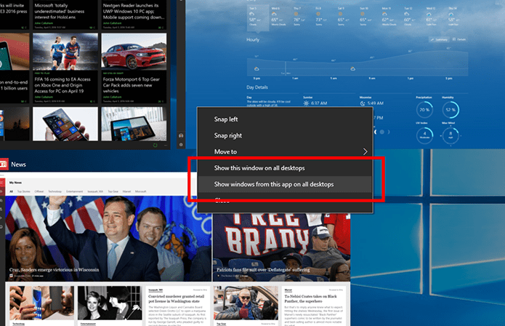Viewport: 505px width, 326px height.
Task: Click the green refresh icon below the article tiles
Action: [x=155, y=145]
